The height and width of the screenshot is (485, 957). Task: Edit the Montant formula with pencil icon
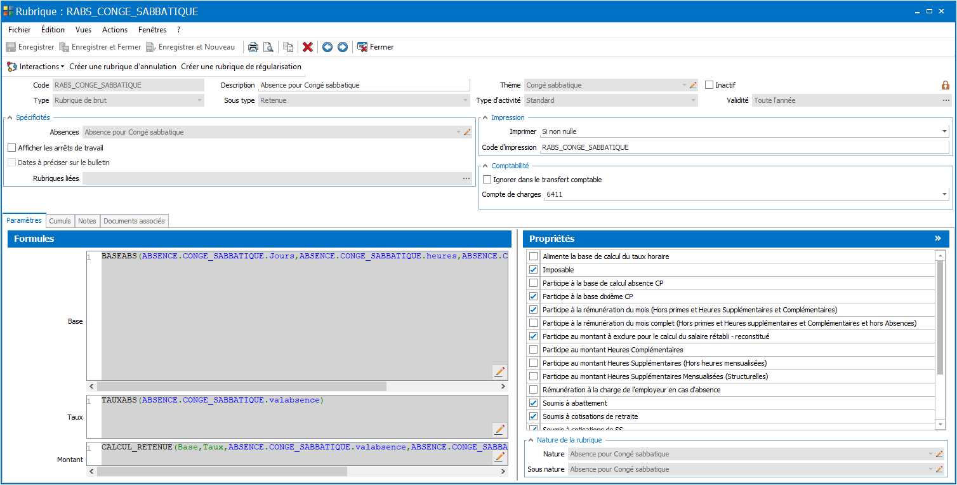click(x=499, y=456)
